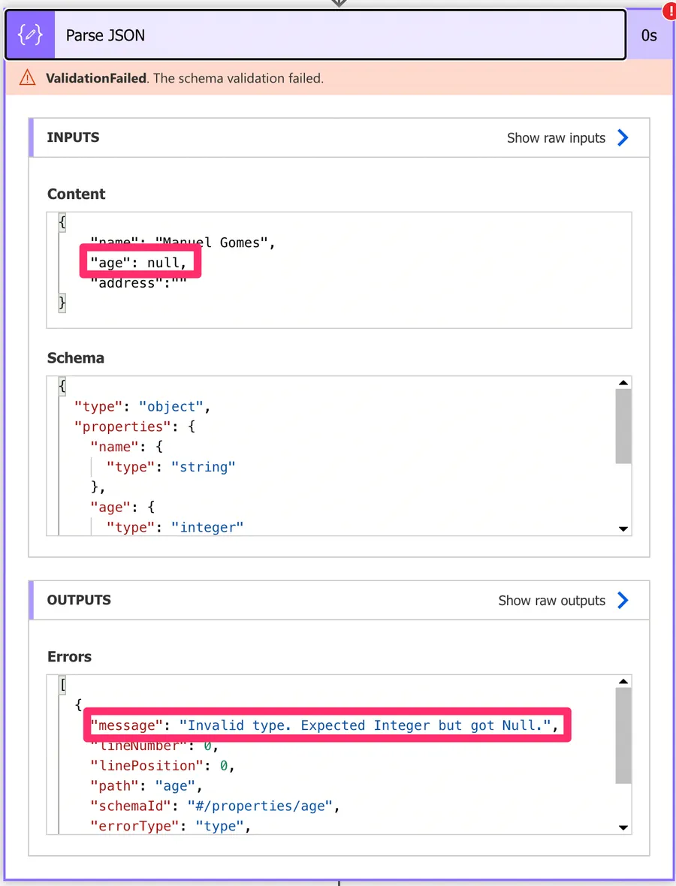676x886 pixels.
Task: Click the Errors box scroll-up arrow
Action: click(623, 682)
